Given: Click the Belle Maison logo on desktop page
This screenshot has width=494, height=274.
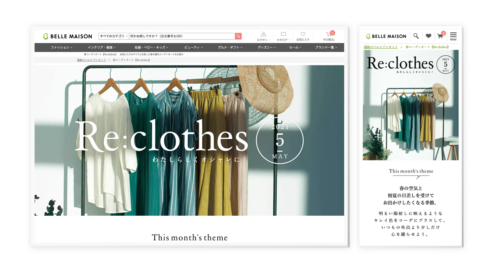Looking at the screenshot, I should coord(68,36).
